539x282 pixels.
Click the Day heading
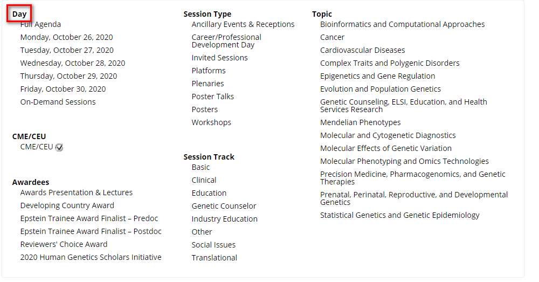coord(19,14)
